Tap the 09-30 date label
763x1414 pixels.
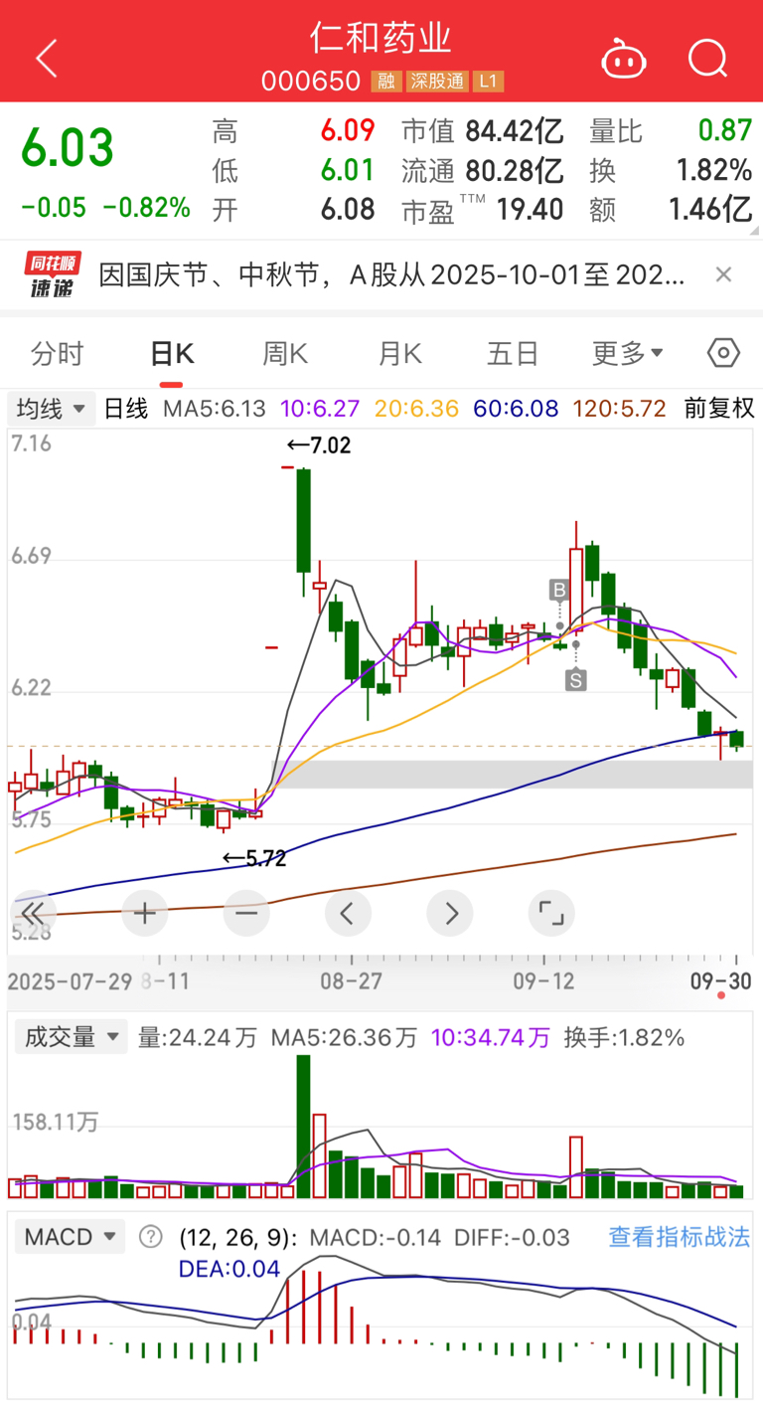722,980
